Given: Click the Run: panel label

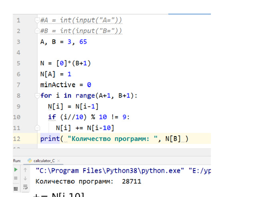Looking at the screenshot, I should [x=17, y=161].
